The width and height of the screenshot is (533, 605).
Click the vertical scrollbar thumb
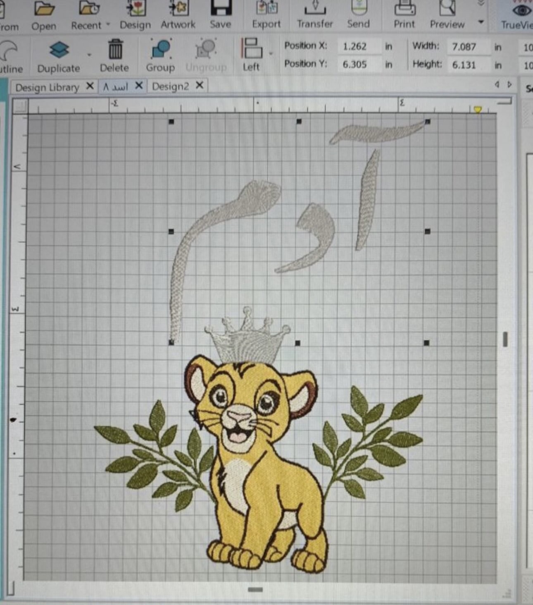coord(505,340)
